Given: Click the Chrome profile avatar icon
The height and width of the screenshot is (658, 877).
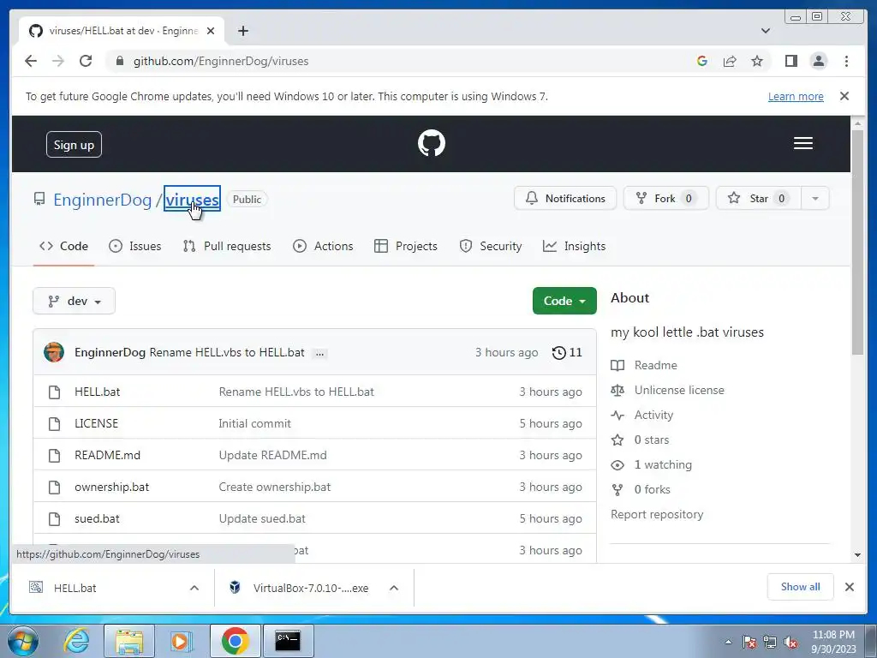Looking at the screenshot, I should pos(818,61).
